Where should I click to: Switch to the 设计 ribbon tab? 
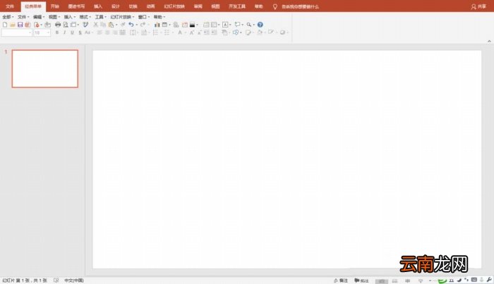click(116, 6)
